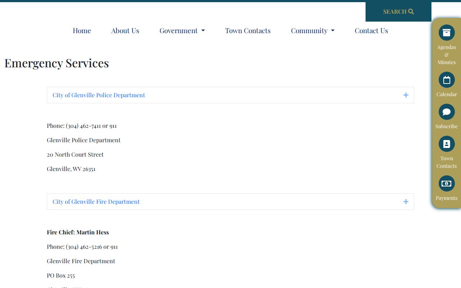Viewport: 461px width, 288px height.
Task: Click the Fire Chief: Martin Hess text
Action: coord(78,232)
